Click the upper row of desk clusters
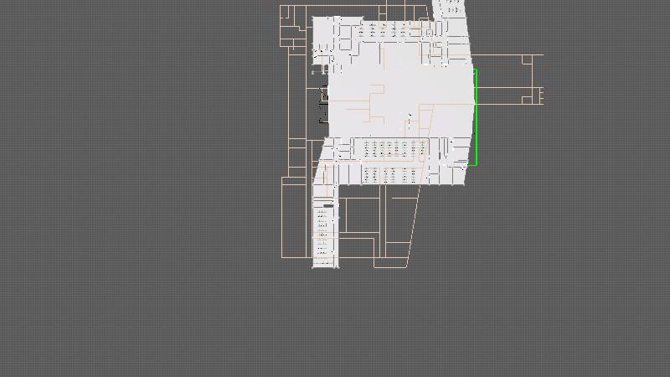670x377 pixels. coord(387,30)
